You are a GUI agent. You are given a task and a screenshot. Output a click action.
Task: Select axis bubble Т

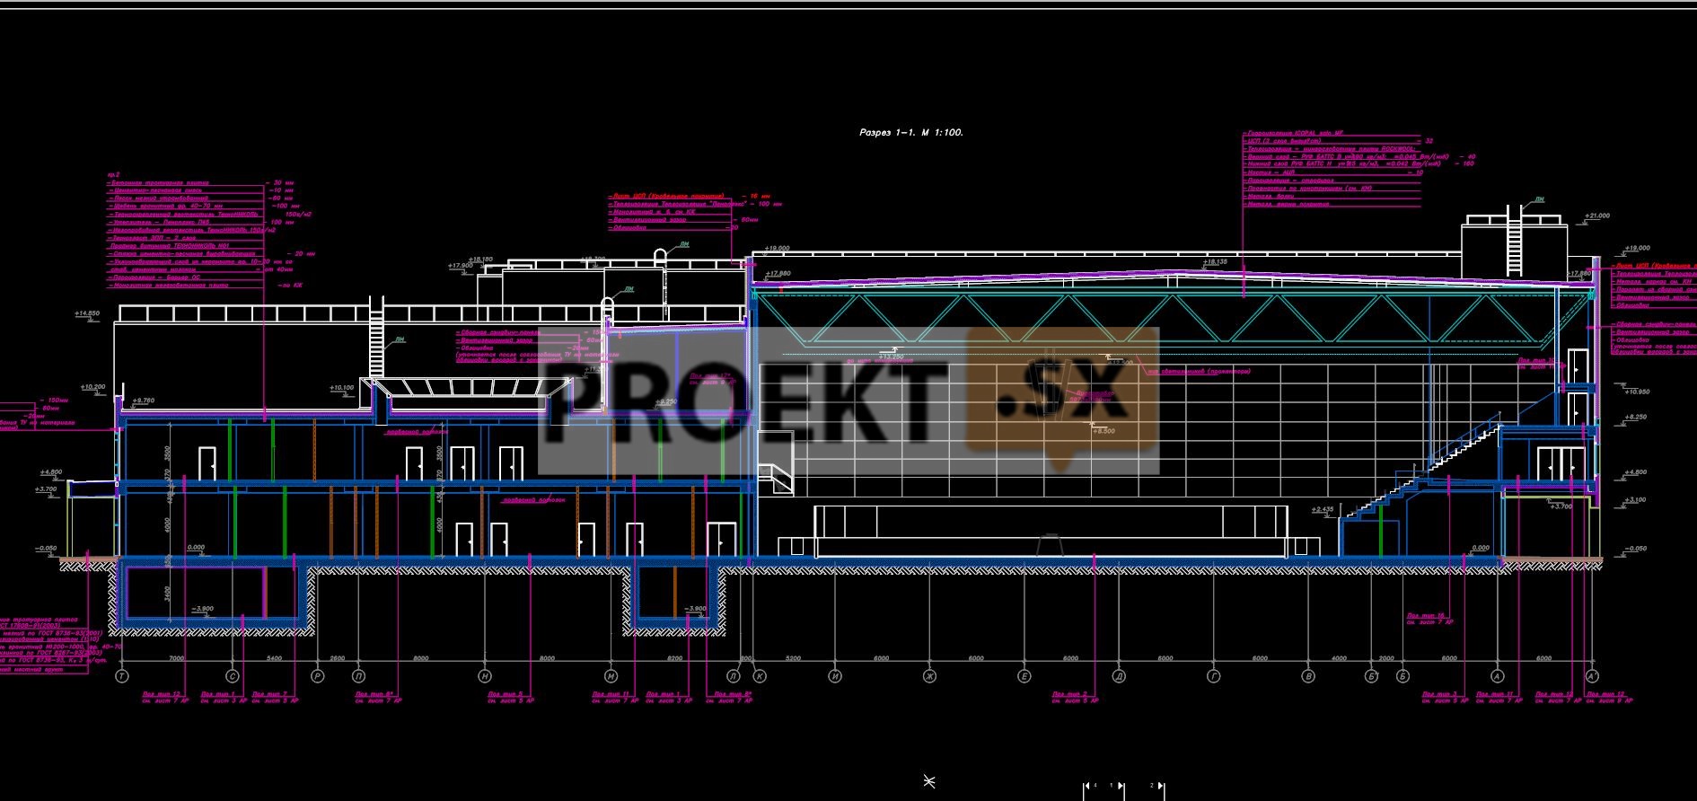(x=122, y=675)
